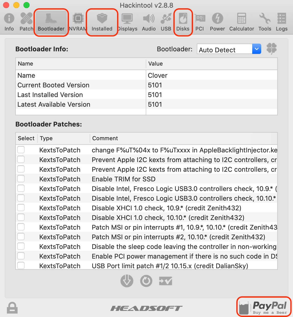Check Enable PCI power management checkbox
293x317 pixels.
[21, 256]
